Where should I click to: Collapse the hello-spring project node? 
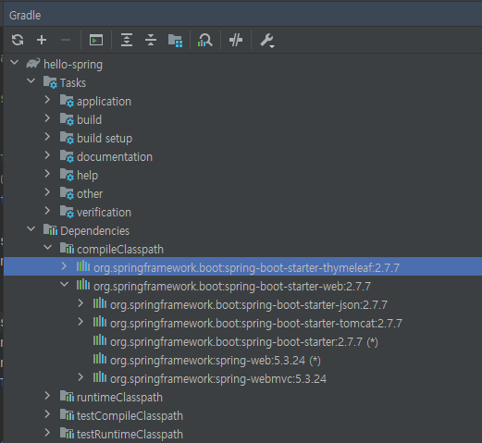(x=14, y=63)
